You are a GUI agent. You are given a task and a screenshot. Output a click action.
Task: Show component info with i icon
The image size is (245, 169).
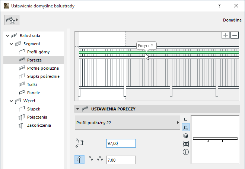(186, 152)
